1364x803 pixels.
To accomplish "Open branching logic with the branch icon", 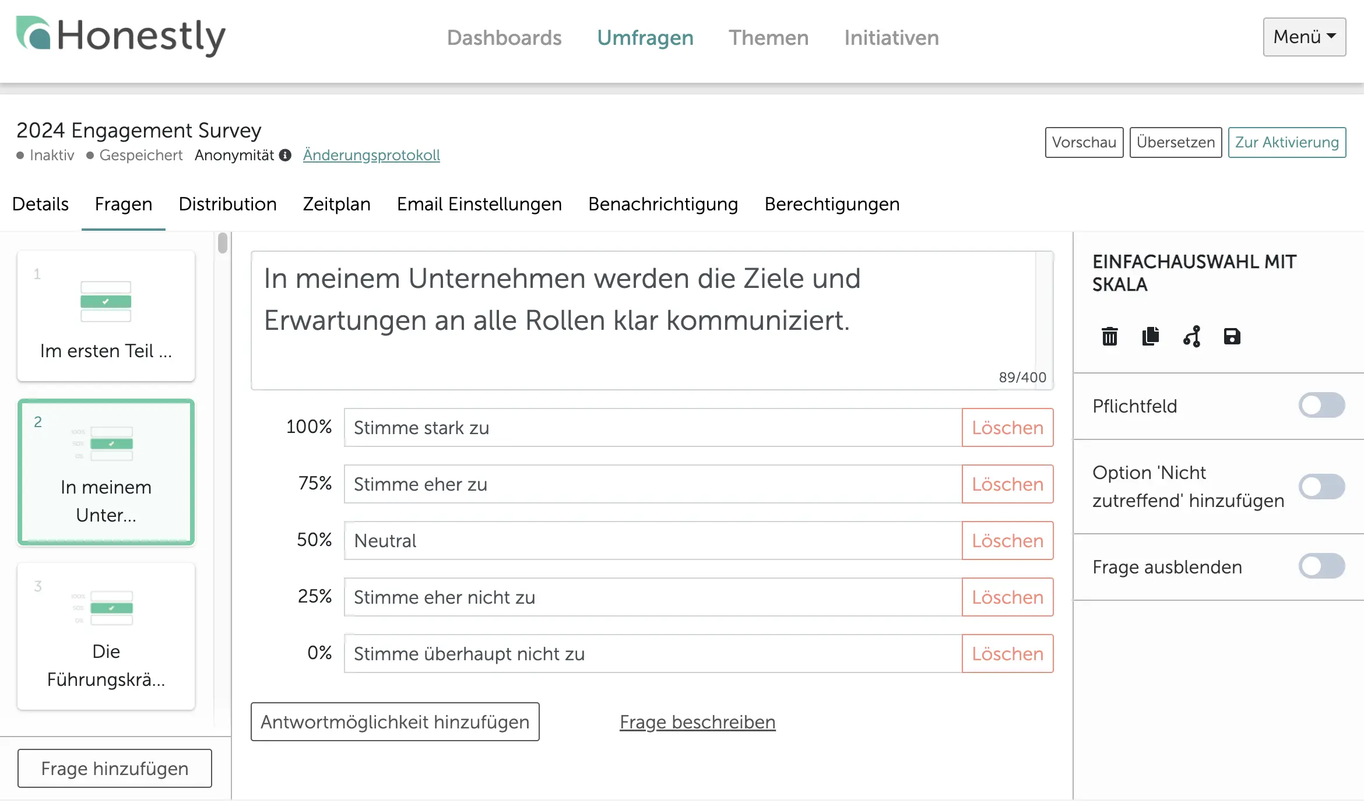I will pyautogui.click(x=1192, y=336).
